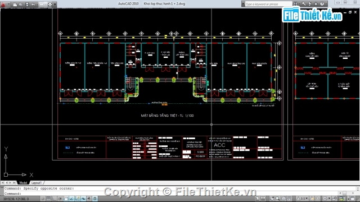This screenshot has height=202, width=360.
Task: Click the Open file icon
Action: pos(21,4)
